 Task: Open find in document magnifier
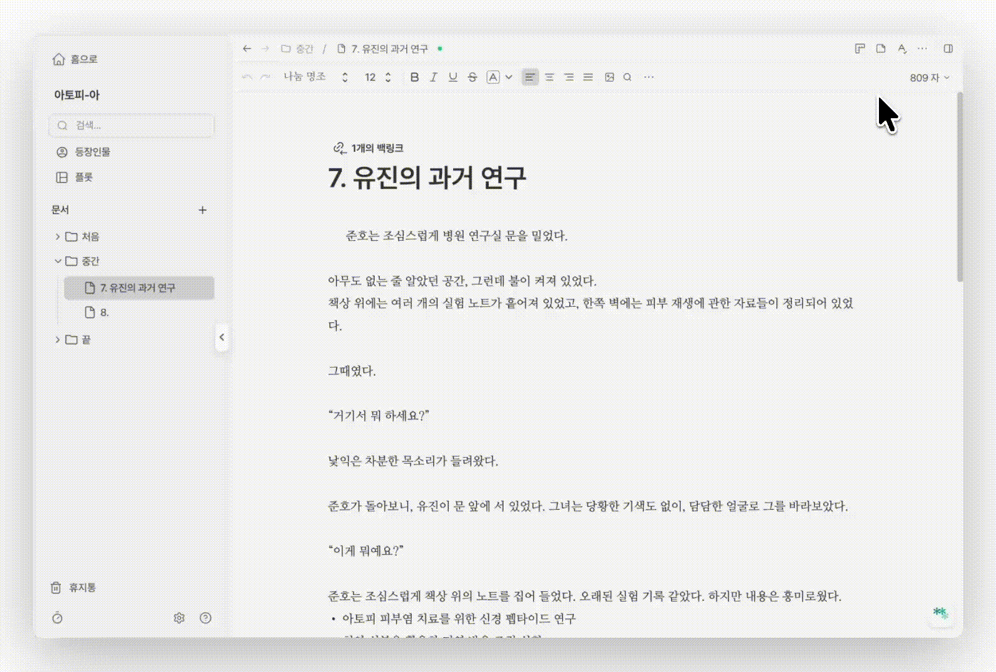tap(627, 77)
